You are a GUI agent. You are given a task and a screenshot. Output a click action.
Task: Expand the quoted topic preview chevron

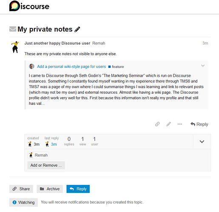point(203,66)
